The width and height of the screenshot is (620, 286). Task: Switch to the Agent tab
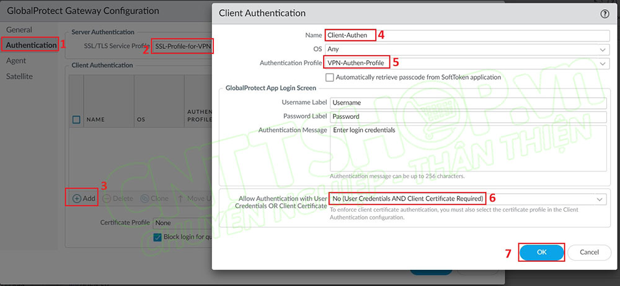click(x=16, y=61)
